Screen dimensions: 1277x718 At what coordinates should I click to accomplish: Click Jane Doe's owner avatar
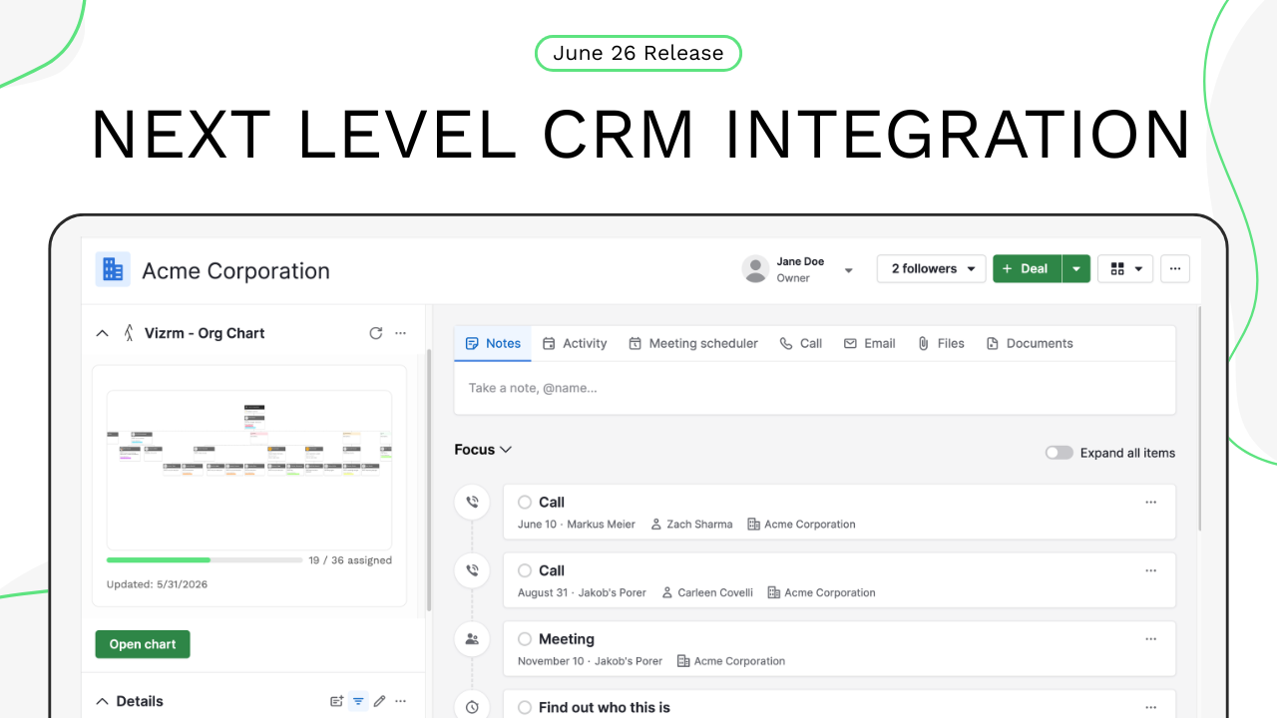[x=756, y=269]
